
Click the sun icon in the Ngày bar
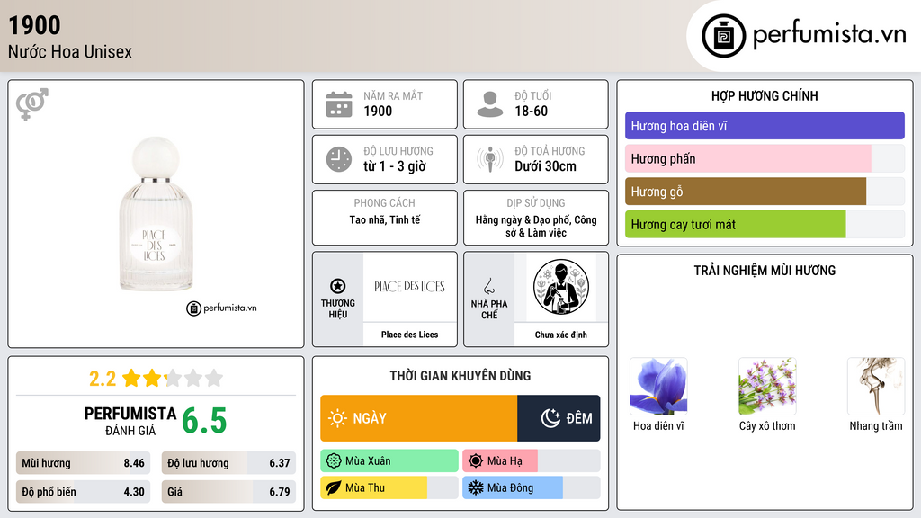tap(338, 418)
